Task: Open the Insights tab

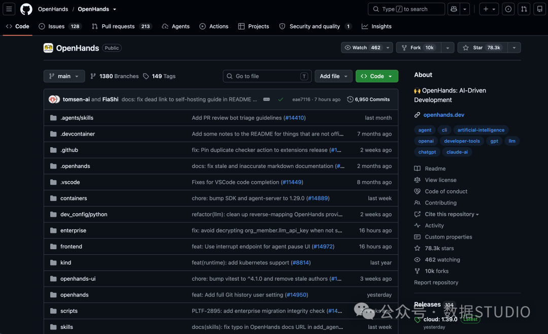Action: (x=376, y=26)
